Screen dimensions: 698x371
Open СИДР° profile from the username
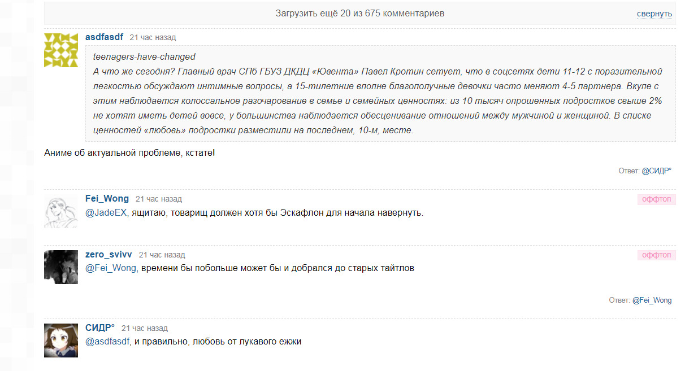[100, 328]
